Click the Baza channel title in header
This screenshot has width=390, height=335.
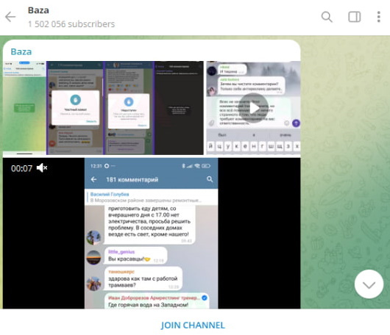pos(38,10)
